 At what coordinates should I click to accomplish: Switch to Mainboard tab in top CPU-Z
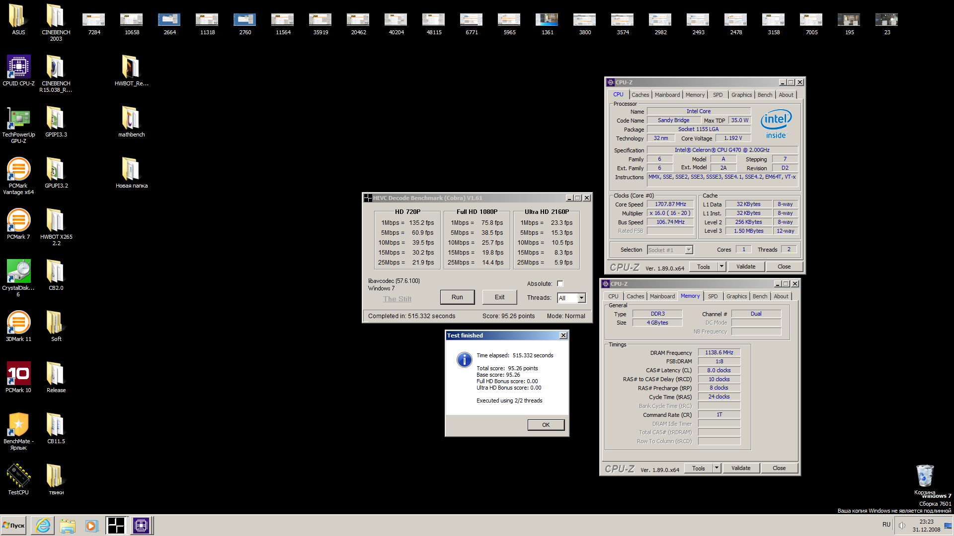(x=667, y=95)
